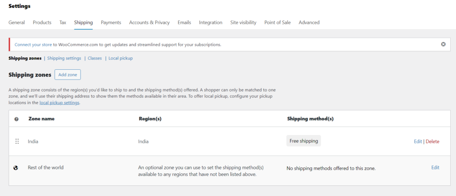Image resolution: width=456 pixels, height=196 pixels.
Task: Click the Free shipping method badge
Action: point(304,141)
